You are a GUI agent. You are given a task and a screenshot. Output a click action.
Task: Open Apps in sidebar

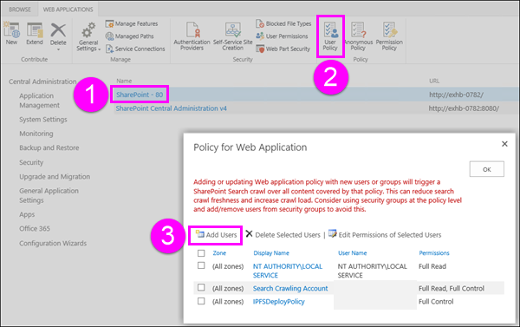coord(27,214)
